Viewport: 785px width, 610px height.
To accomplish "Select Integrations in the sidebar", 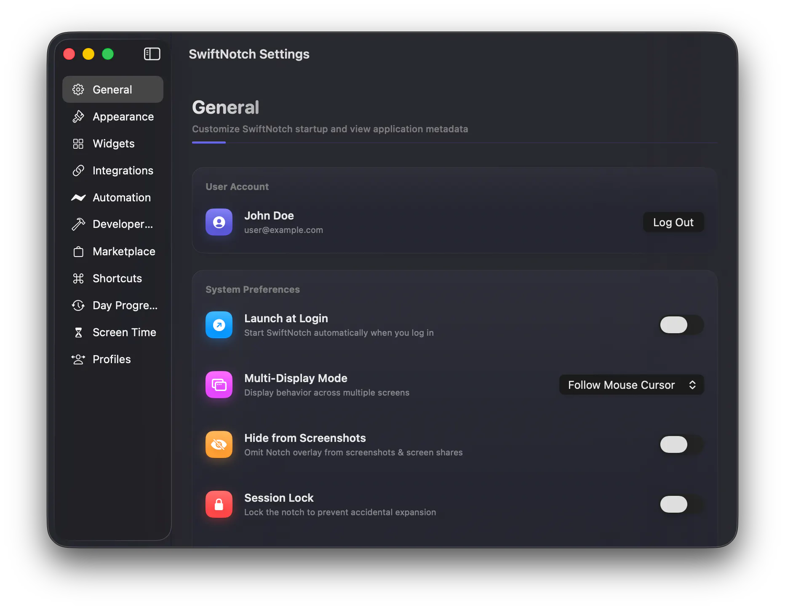I will (x=113, y=171).
